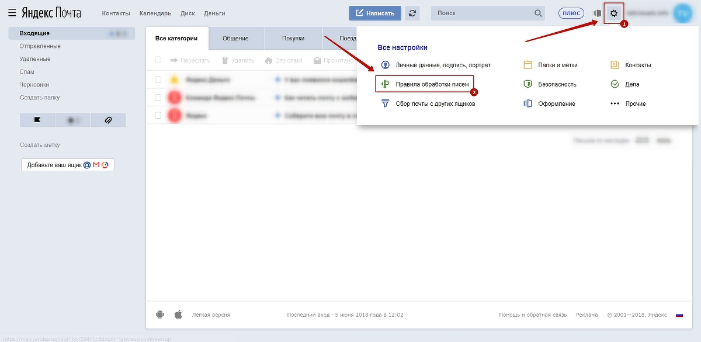Open the Отправленные folder
This screenshot has height=342, width=701.
click(x=40, y=46)
